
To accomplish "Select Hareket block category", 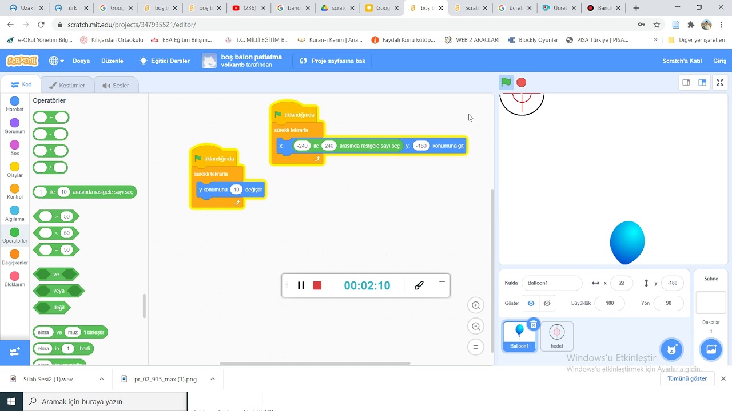I will point(15,104).
